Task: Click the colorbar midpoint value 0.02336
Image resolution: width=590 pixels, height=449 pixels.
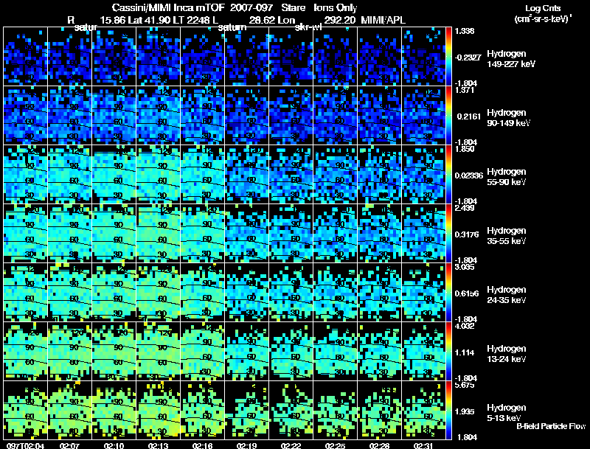Action: tap(469, 175)
